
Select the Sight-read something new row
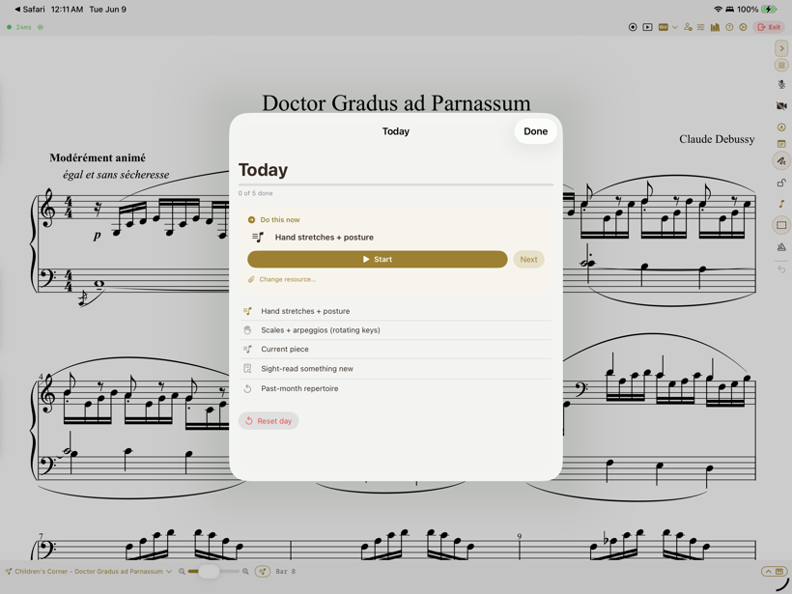[396, 369]
